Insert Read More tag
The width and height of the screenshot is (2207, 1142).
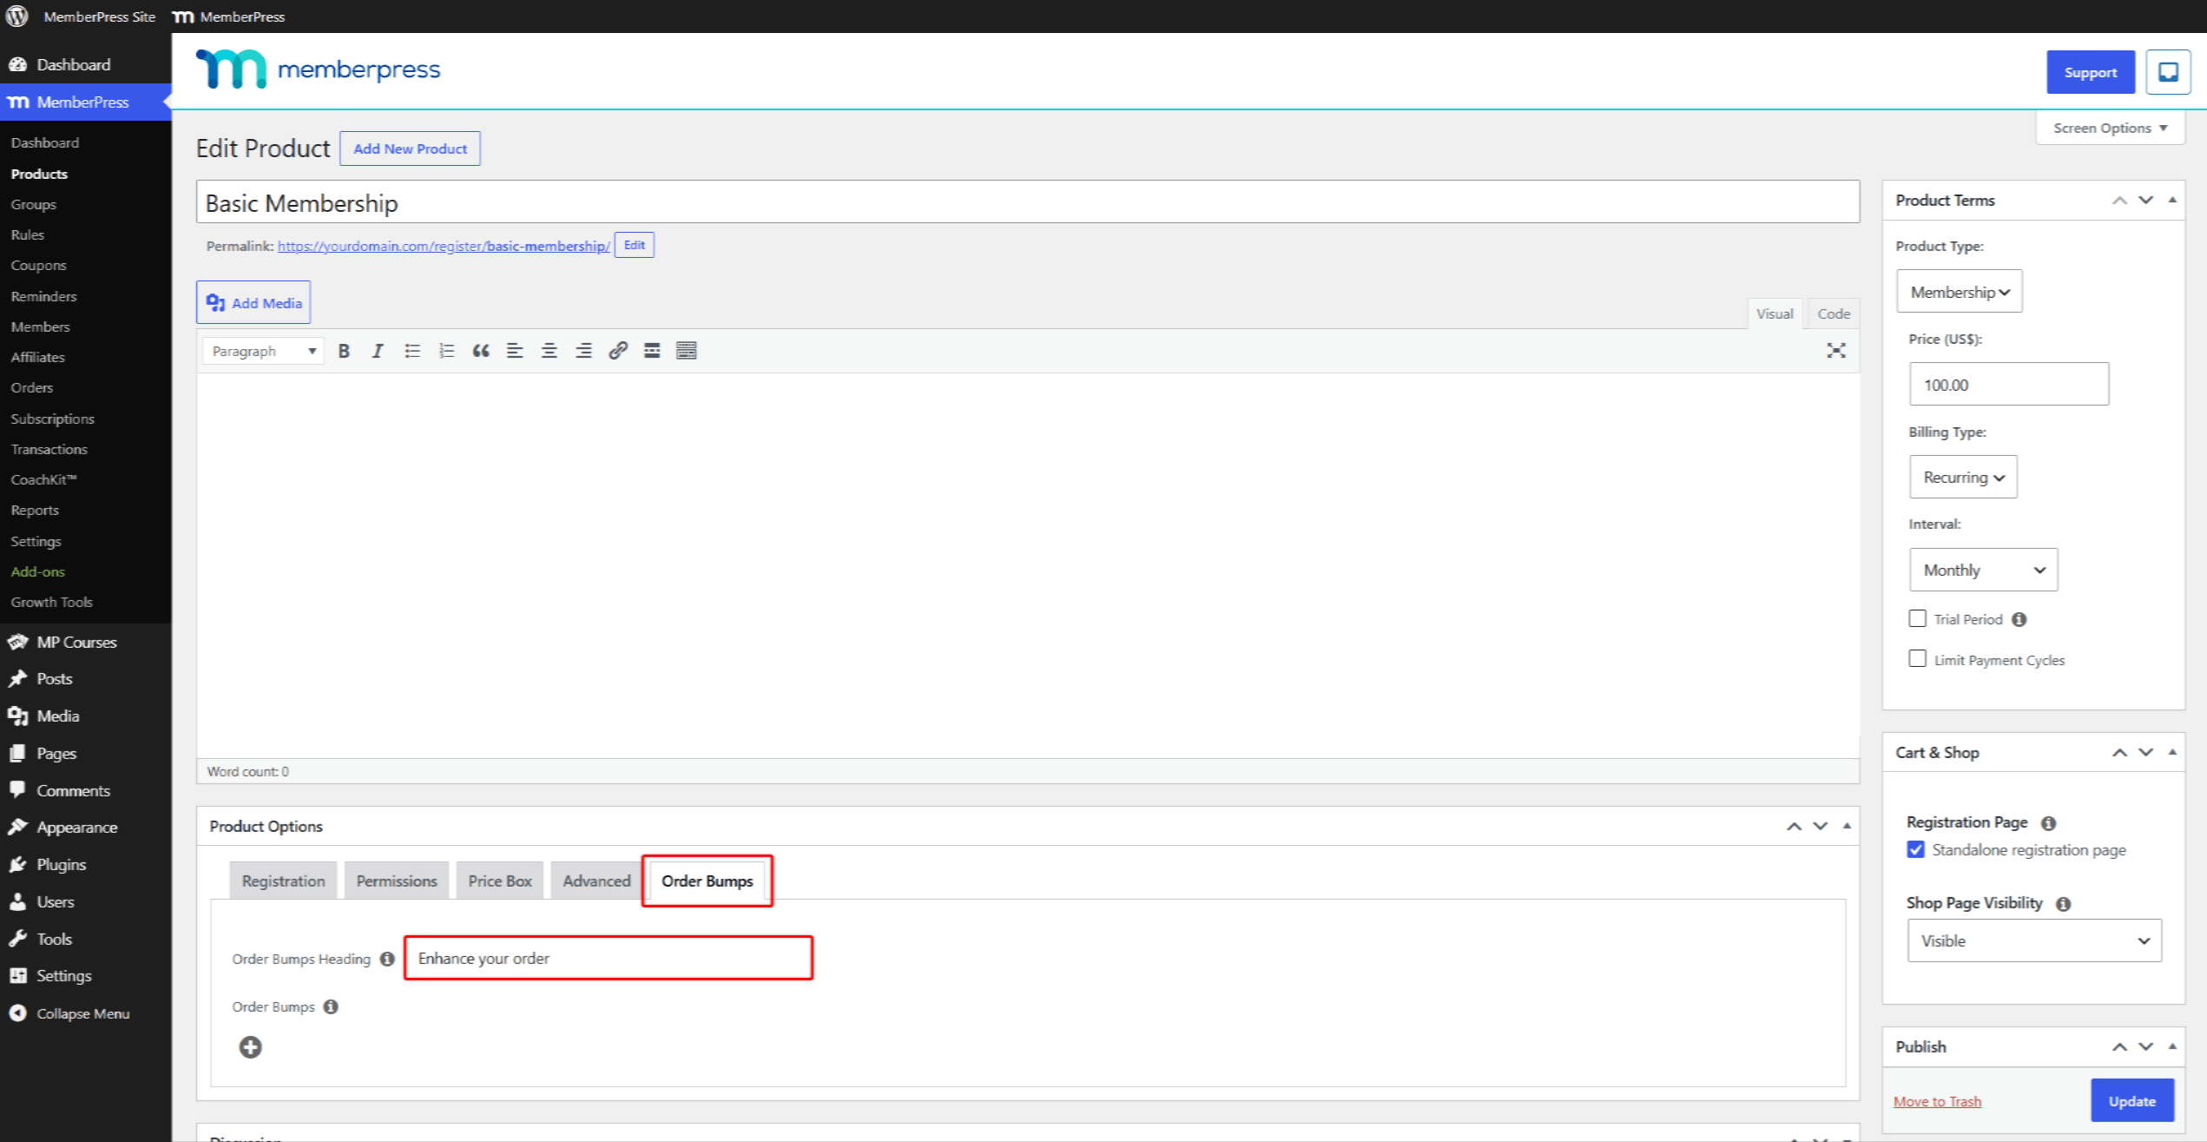click(652, 351)
